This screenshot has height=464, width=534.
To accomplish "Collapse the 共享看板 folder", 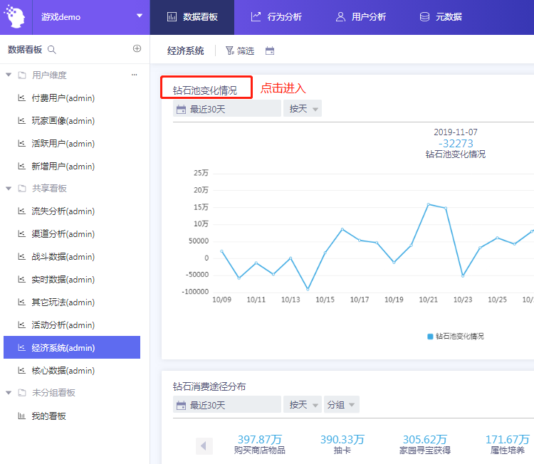I will tap(9, 189).
